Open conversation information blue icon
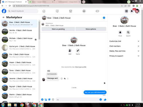 click(104, 18)
